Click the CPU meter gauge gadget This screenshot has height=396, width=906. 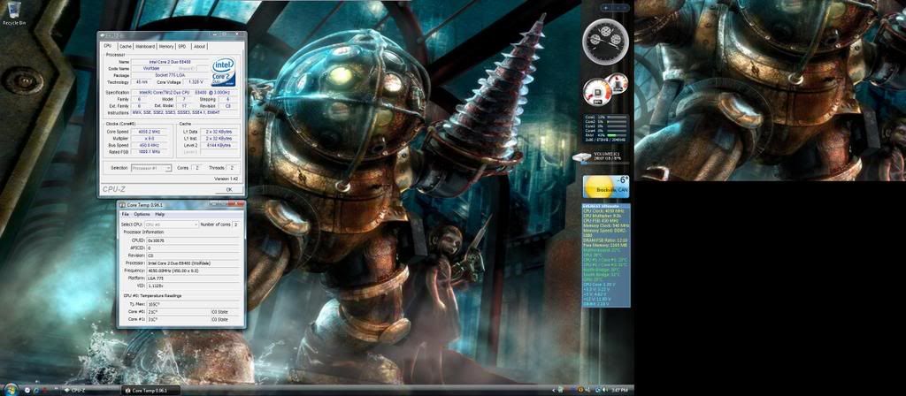(604, 91)
